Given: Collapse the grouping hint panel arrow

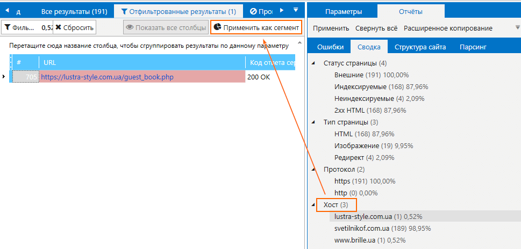Looking at the screenshot, I should point(299,43).
